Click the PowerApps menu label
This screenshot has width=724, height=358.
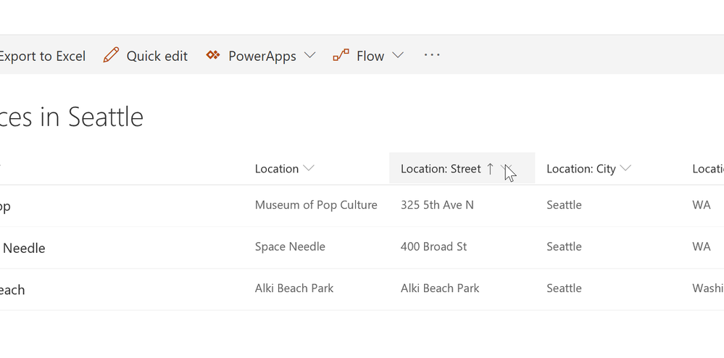pos(262,56)
